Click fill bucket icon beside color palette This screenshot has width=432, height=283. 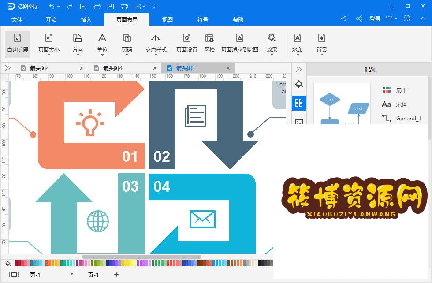8,263
